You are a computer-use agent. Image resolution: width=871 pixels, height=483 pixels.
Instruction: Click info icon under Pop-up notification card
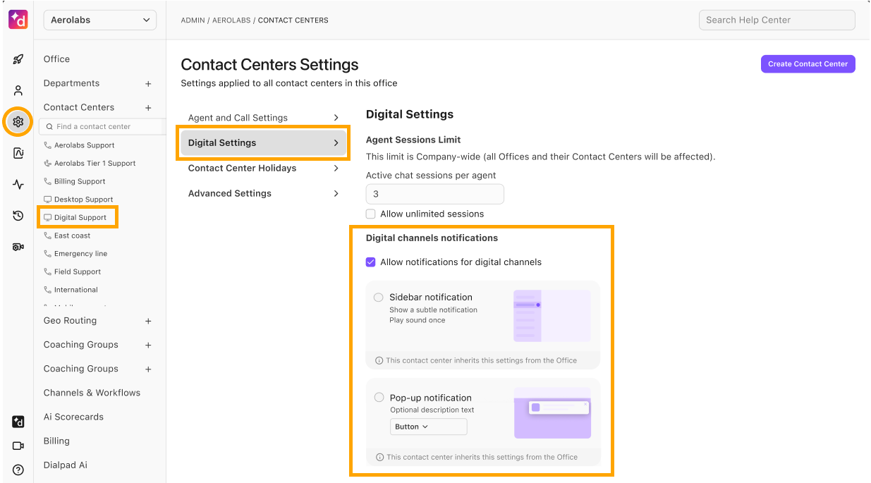(x=379, y=457)
